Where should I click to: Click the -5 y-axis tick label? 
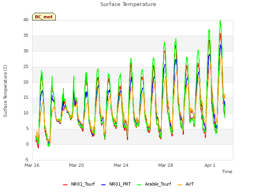click(27, 160)
